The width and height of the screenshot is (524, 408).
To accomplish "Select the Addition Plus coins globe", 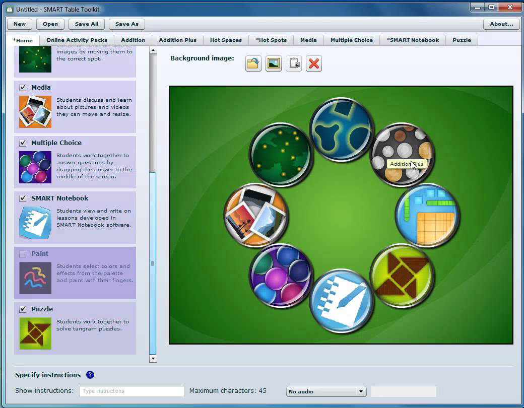I will [403, 154].
